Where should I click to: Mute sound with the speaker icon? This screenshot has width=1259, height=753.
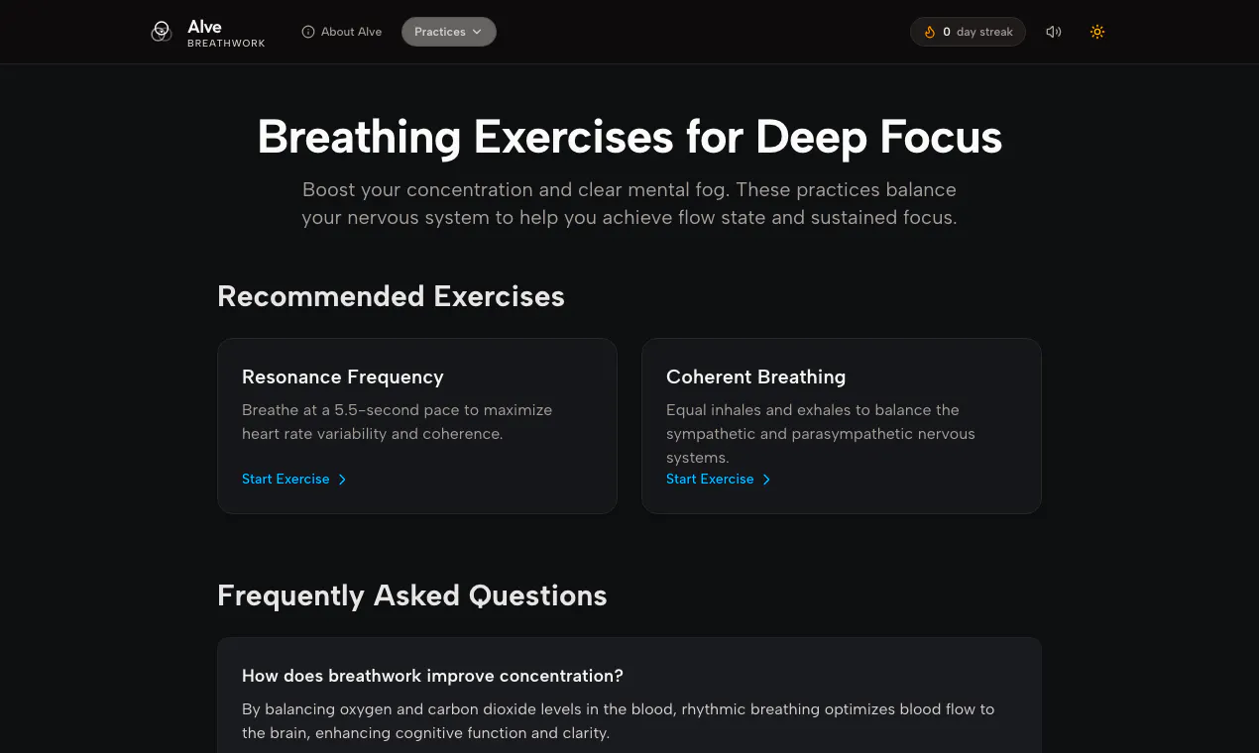[x=1053, y=32]
